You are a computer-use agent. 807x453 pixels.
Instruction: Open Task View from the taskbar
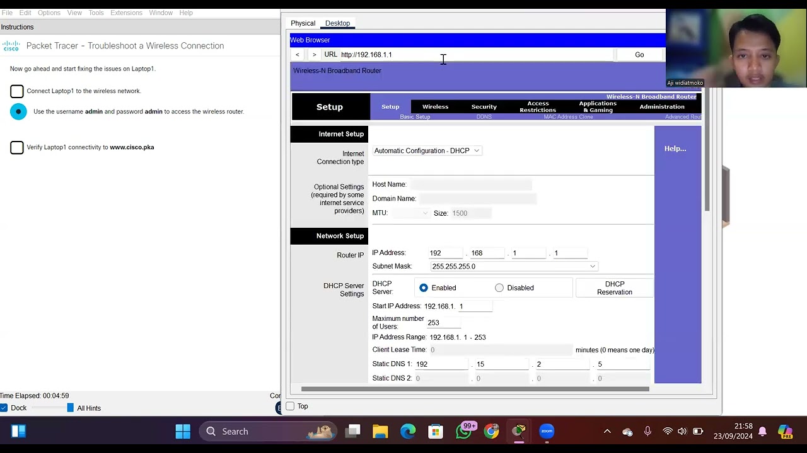353,432
